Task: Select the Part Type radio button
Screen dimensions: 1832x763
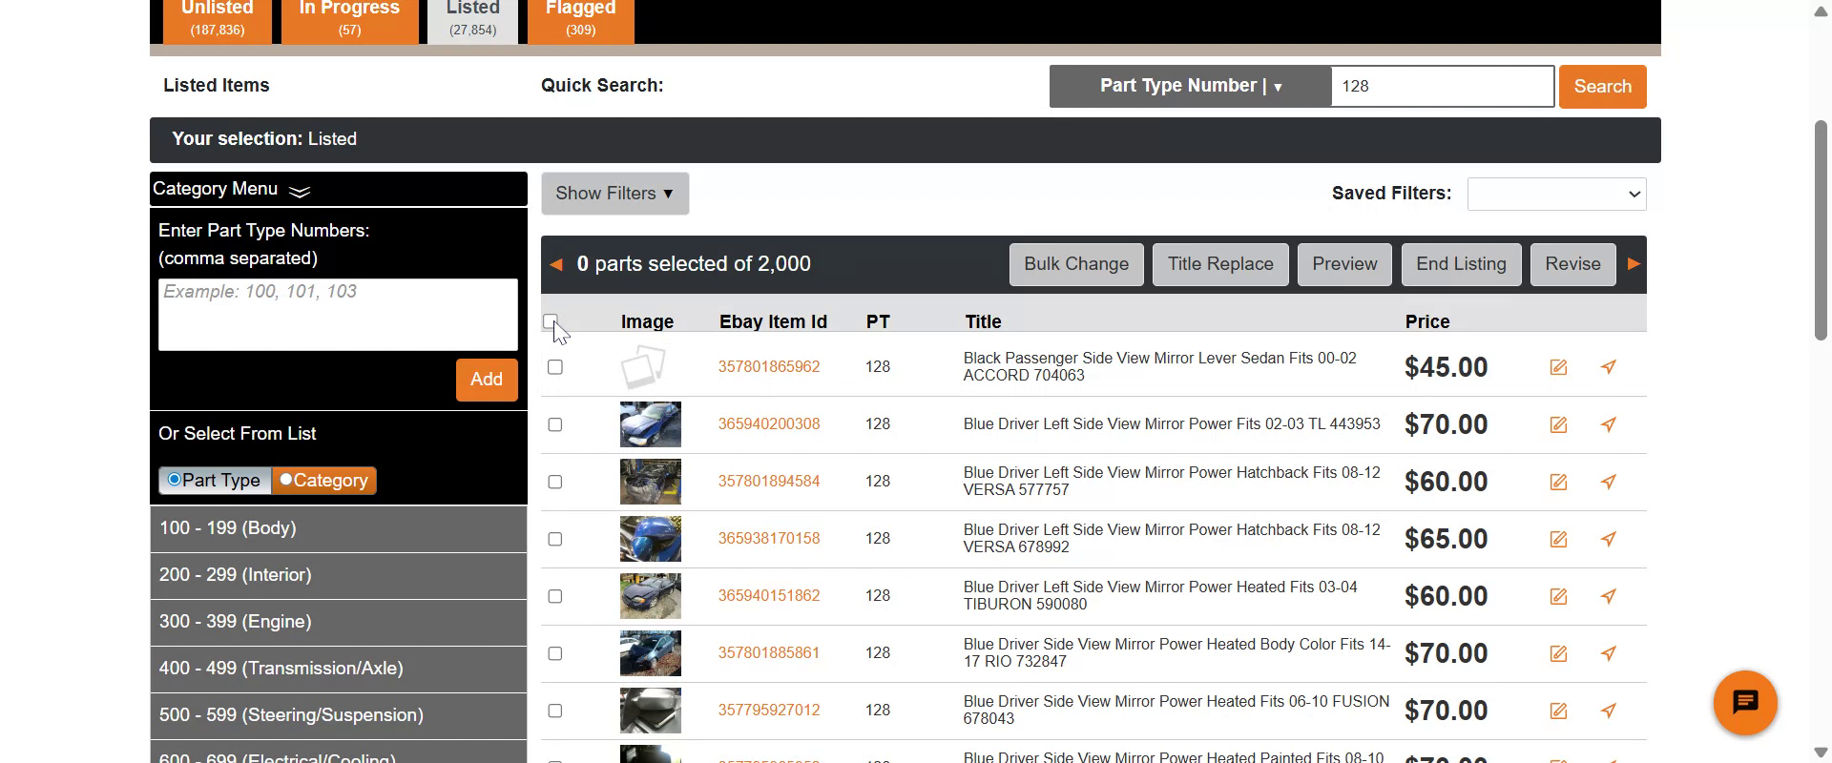Action: pyautogui.click(x=174, y=479)
